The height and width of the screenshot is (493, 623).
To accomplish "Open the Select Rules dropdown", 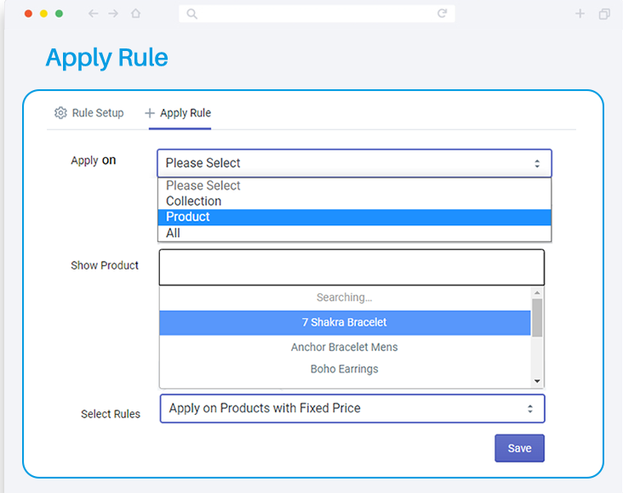I will tap(352, 409).
